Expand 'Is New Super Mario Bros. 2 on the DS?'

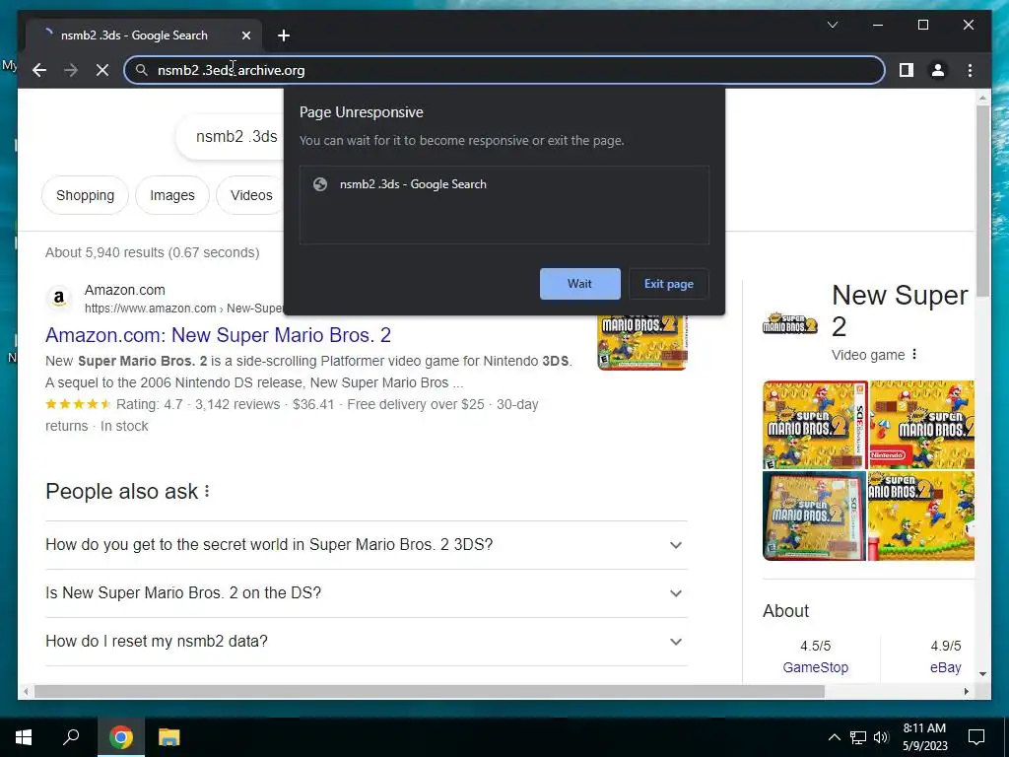[367, 592]
